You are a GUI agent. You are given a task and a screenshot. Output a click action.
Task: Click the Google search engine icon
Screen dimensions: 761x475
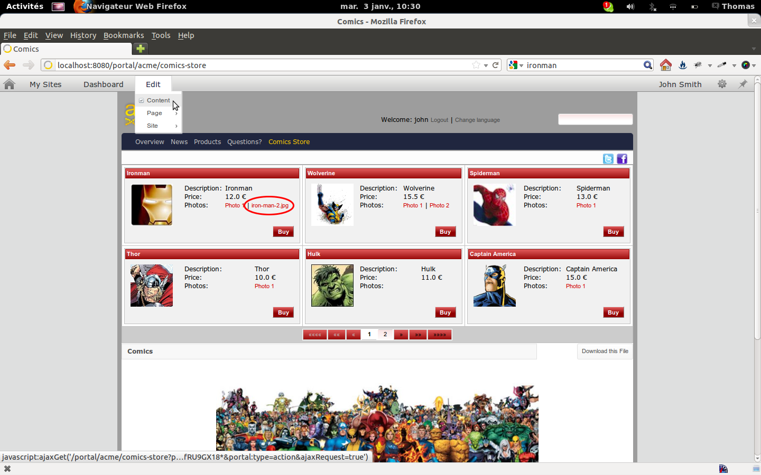513,65
